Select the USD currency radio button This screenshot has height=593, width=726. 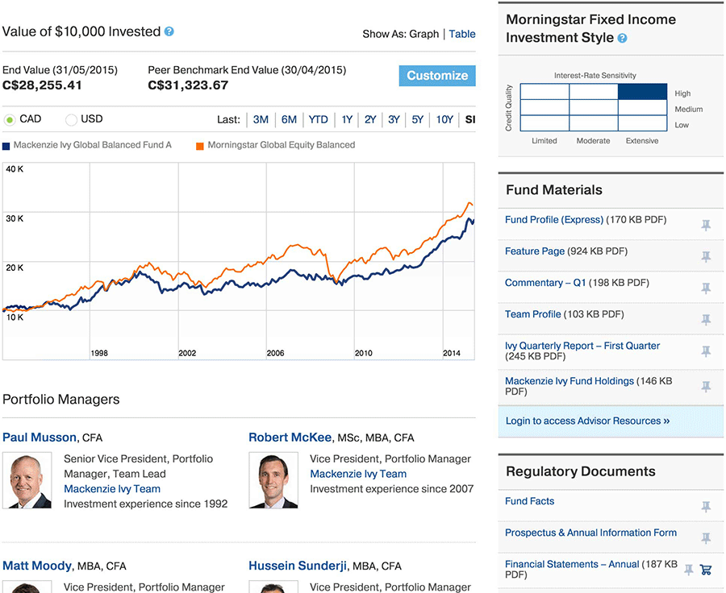click(x=71, y=120)
